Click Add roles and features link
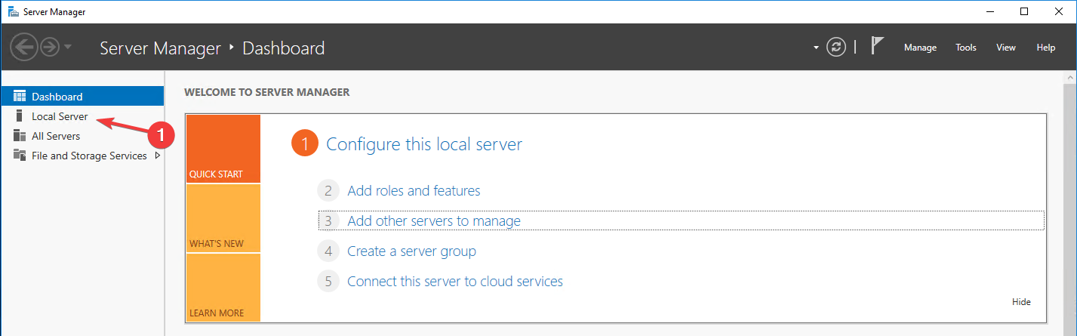The image size is (1077, 336). point(414,191)
